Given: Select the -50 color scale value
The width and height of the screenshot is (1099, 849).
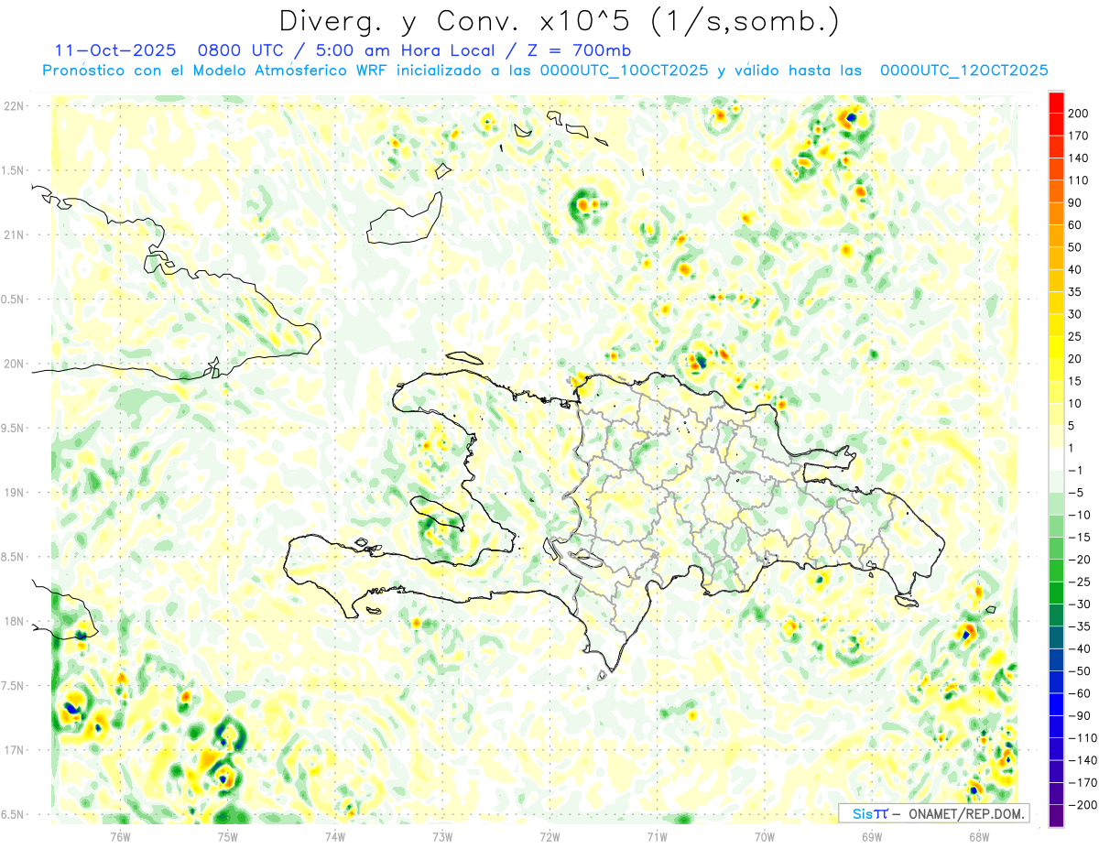Looking at the screenshot, I should point(1081,671).
